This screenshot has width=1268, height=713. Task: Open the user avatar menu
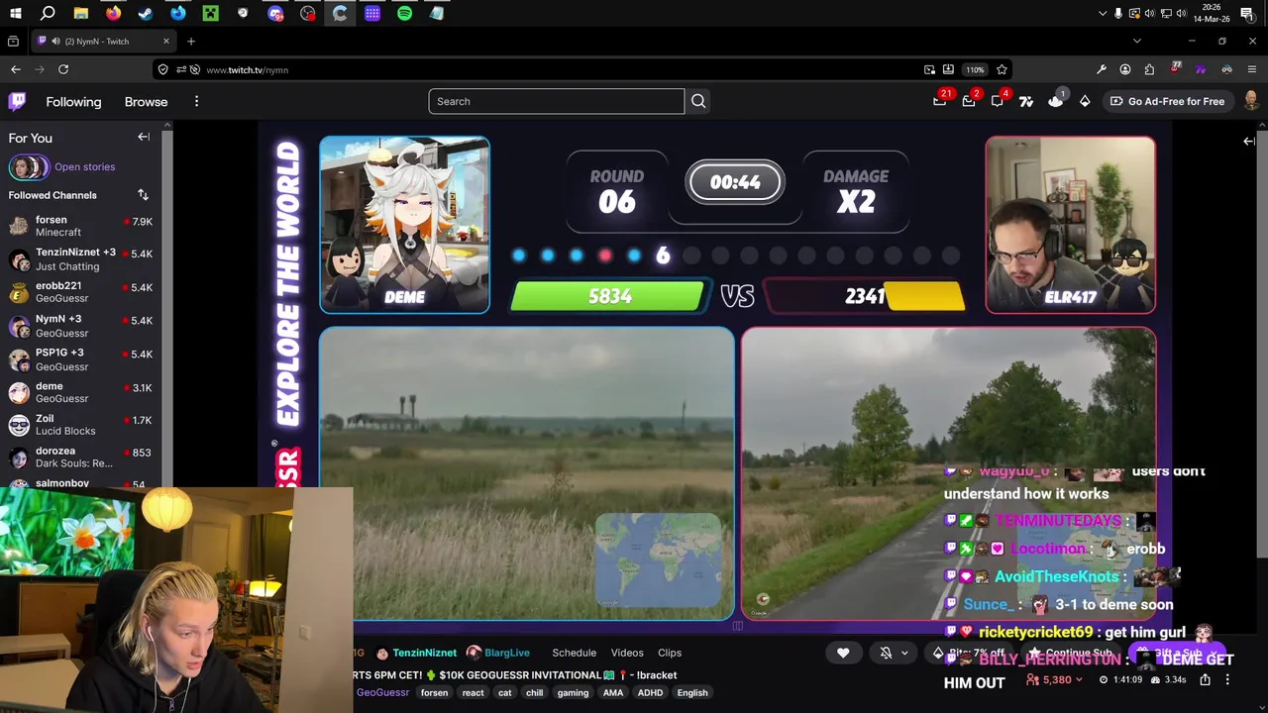(1251, 101)
